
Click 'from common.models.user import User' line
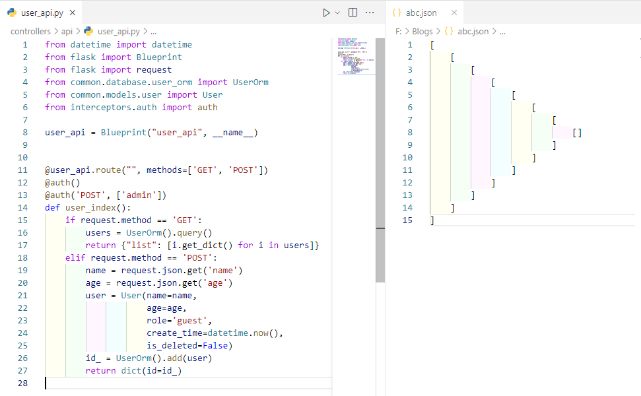click(133, 95)
